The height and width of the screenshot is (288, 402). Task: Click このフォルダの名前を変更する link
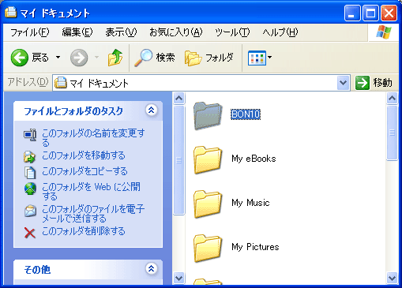pos(93,137)
